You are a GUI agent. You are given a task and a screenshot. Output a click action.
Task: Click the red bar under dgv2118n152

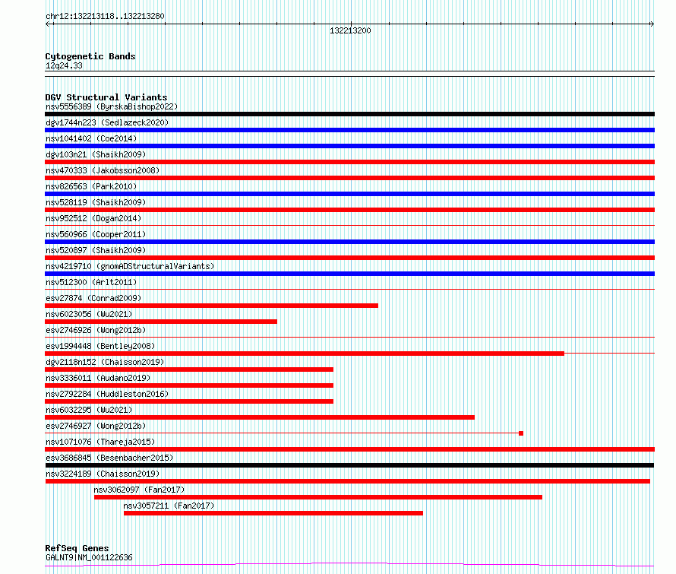(189, 369)
